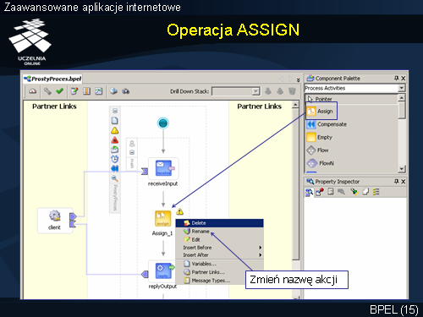Click the green checkmark validate icon
This screenshot has width=423, height=317.
pyautogui.click(x=59, y=90)
